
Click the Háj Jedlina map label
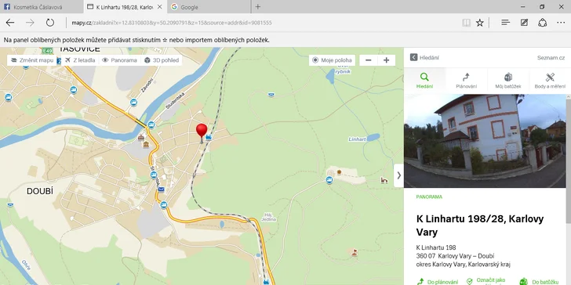coord(269,217)
